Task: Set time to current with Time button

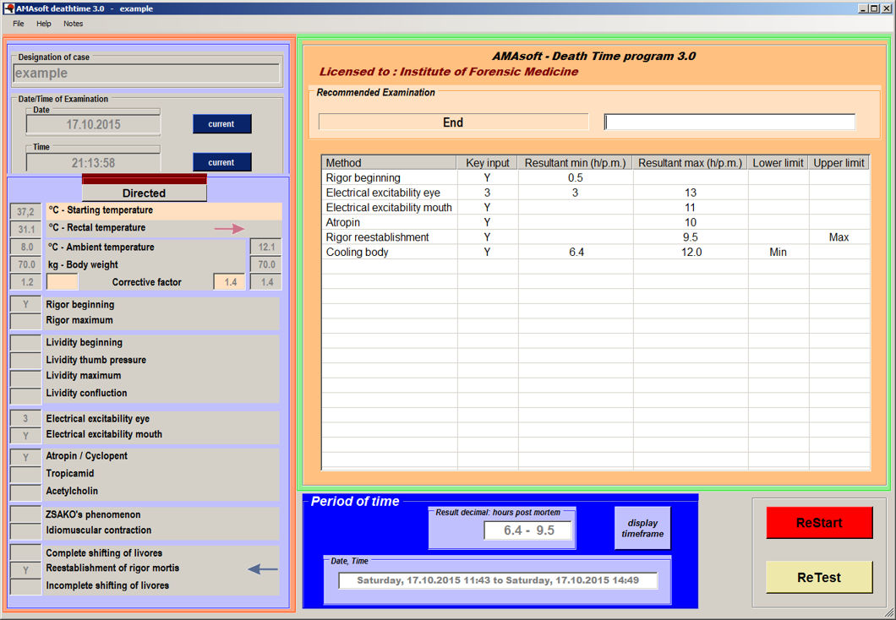Action: click(x=221, y=162)
